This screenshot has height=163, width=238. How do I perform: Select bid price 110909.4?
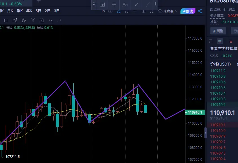pyautogui.click(x=218, y=159)
